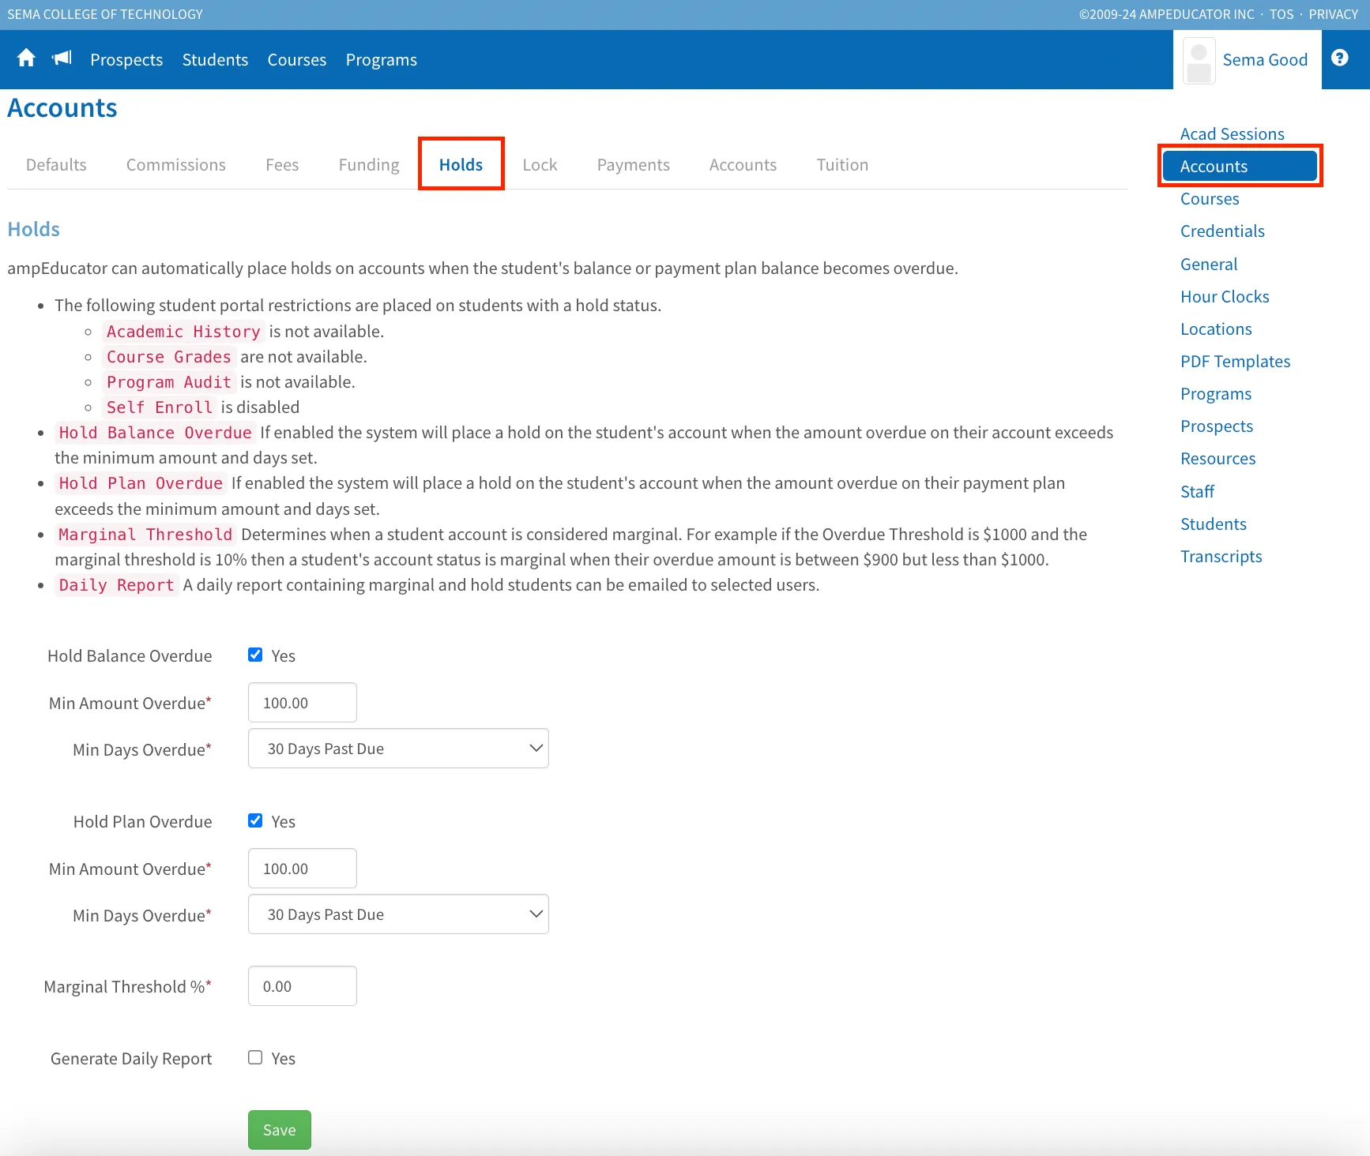Open the help question mark icon
Screen dimensions: 1370x1156
(x=1340, y=58)
